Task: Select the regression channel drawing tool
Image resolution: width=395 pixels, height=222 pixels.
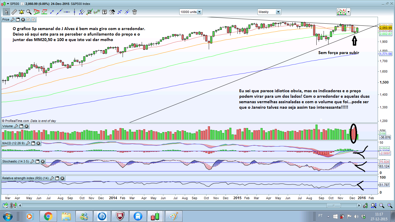Action: (97, 12)
